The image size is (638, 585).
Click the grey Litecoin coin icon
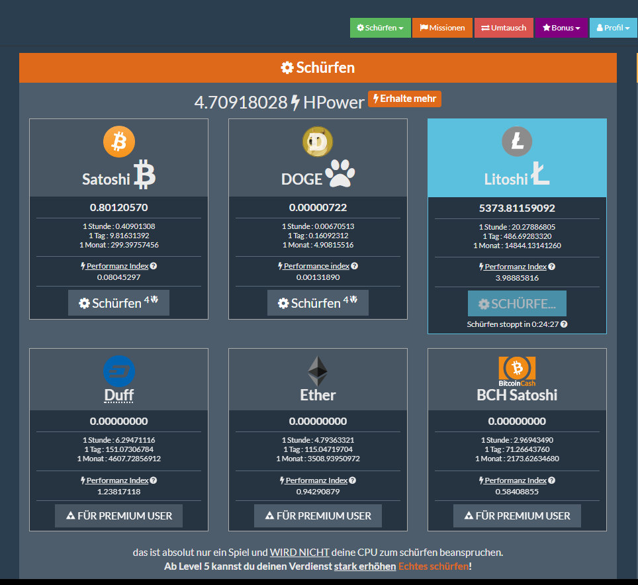pyautogui.click(x=517, y=142)
